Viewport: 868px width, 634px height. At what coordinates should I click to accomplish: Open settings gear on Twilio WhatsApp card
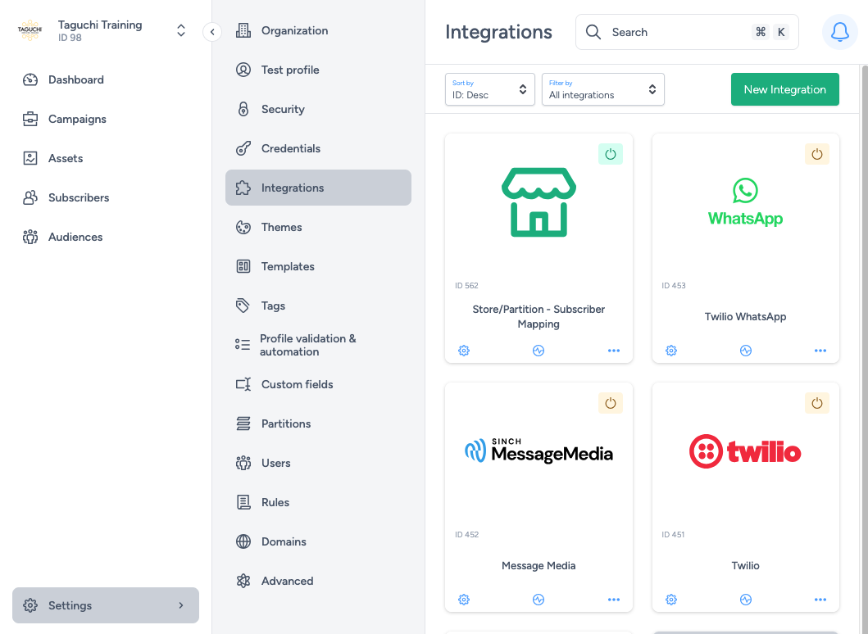(671, 351)
